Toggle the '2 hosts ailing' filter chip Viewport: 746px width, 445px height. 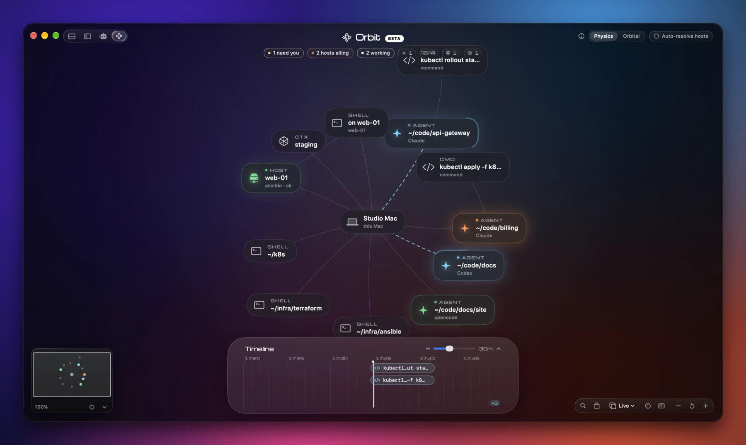(330, 53)
